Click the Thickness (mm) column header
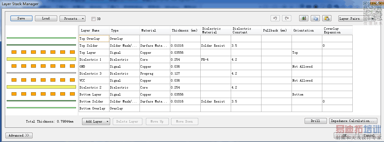The image size is (384, 142). point(185,30)
